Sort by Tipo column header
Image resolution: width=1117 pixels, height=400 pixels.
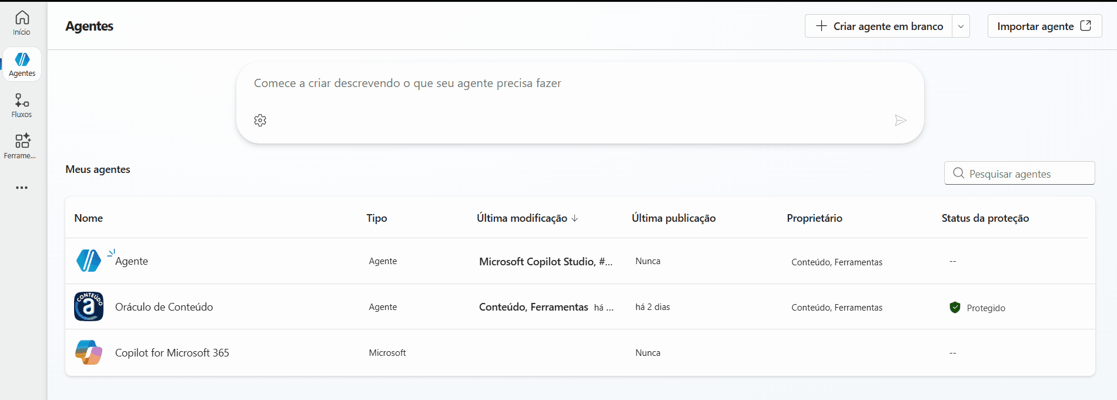tap(377, 218)
